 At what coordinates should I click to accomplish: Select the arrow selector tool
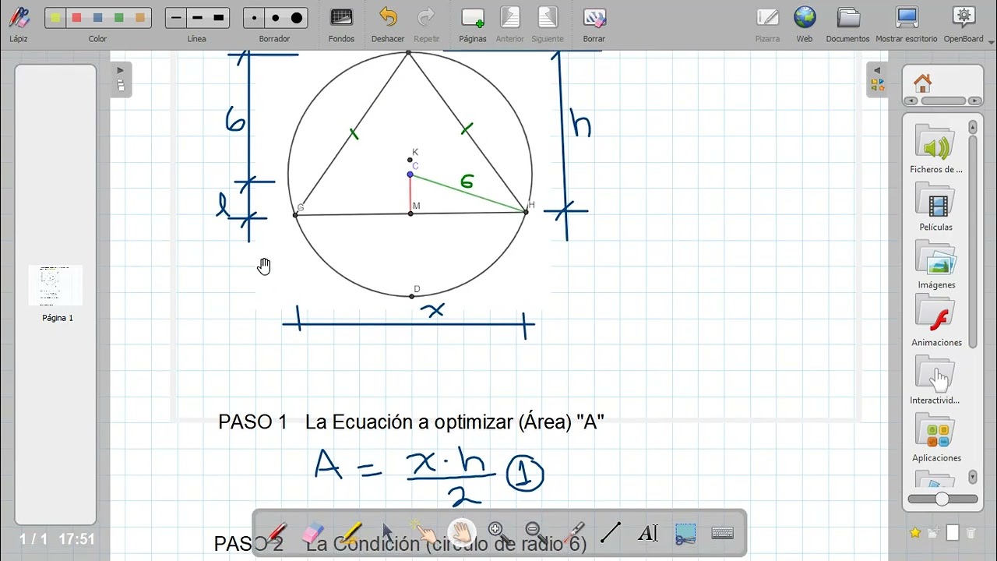tap(388, 533)
